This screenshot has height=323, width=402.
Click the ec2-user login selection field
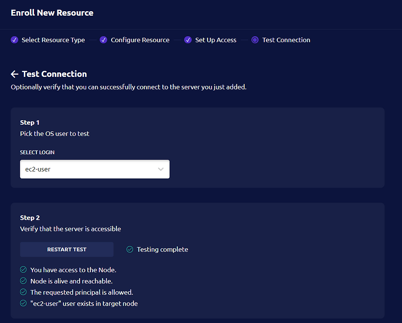coord(95,169)
